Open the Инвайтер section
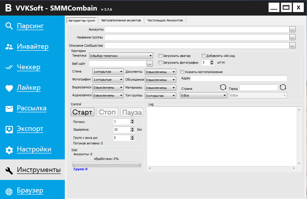 (33, 46)
